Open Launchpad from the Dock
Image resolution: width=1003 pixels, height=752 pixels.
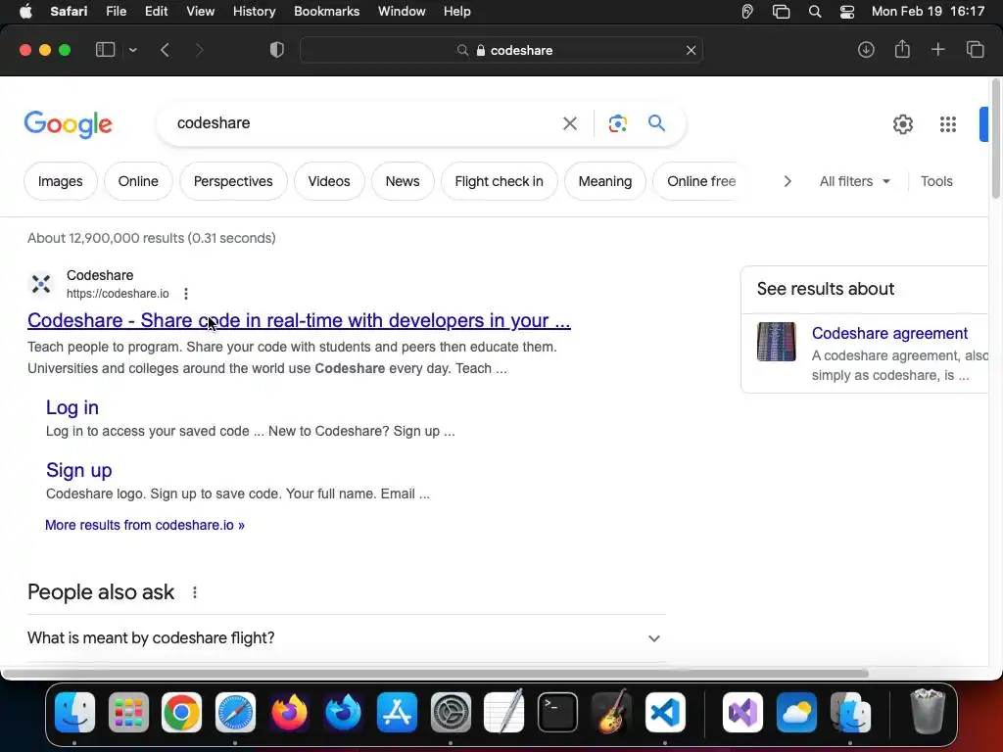[128, 713]
